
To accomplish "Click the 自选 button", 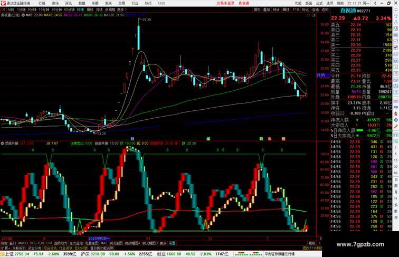I will click(315, 9).
